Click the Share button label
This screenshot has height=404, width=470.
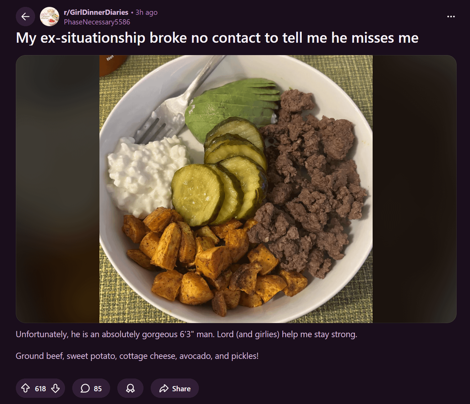point(181,389)
